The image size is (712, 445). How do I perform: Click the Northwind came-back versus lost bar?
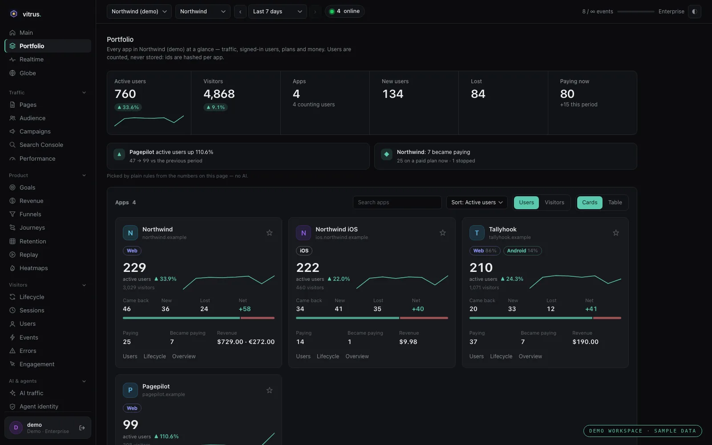pos(198,318)
